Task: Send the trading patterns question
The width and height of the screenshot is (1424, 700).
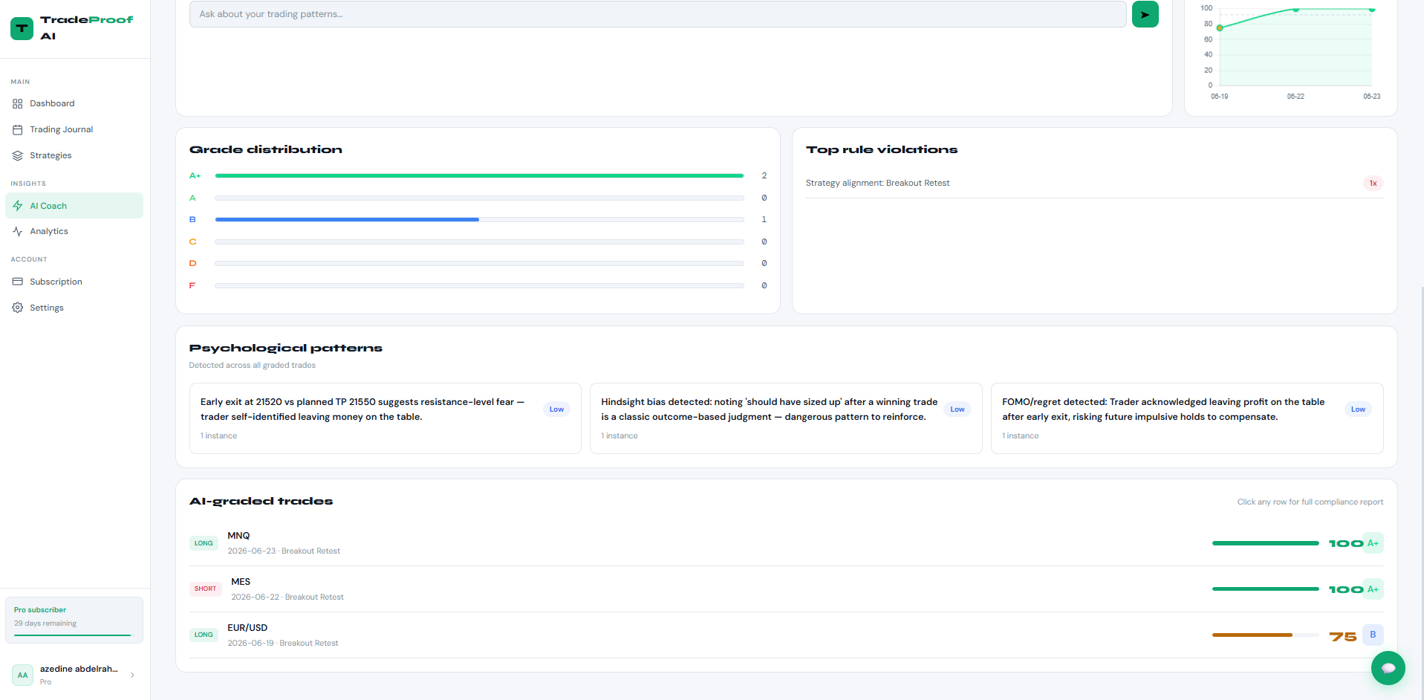Action: [1145, 14]
